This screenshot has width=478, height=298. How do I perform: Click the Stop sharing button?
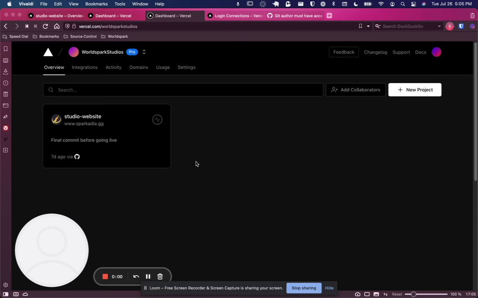304,288
